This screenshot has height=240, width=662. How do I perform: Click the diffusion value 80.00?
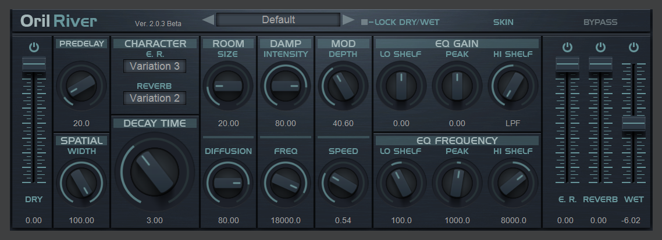click(229, 221)
